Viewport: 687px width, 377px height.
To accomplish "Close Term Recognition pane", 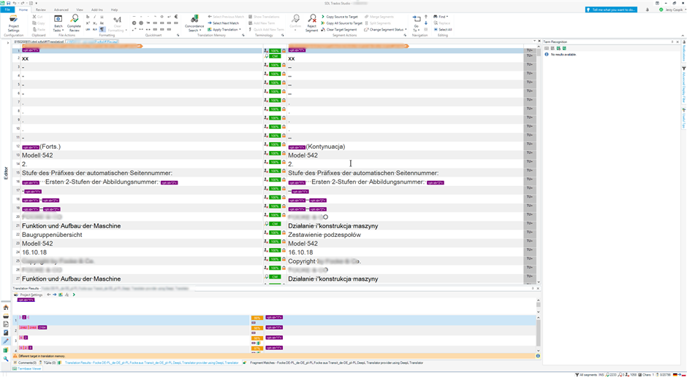I will (x=677, y=42).
